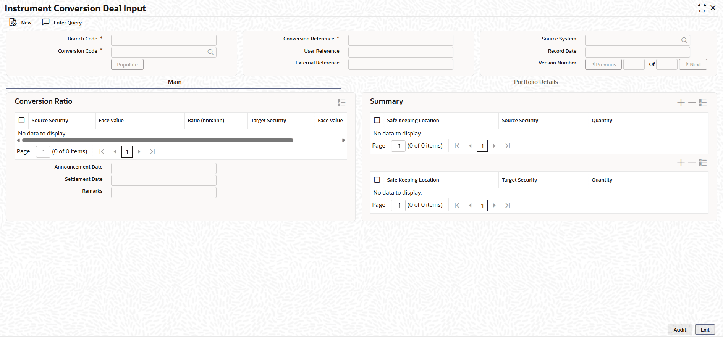723x338 pixels.
Task: Switch to the Portfolio Details tab
Action: pos(536,82)
